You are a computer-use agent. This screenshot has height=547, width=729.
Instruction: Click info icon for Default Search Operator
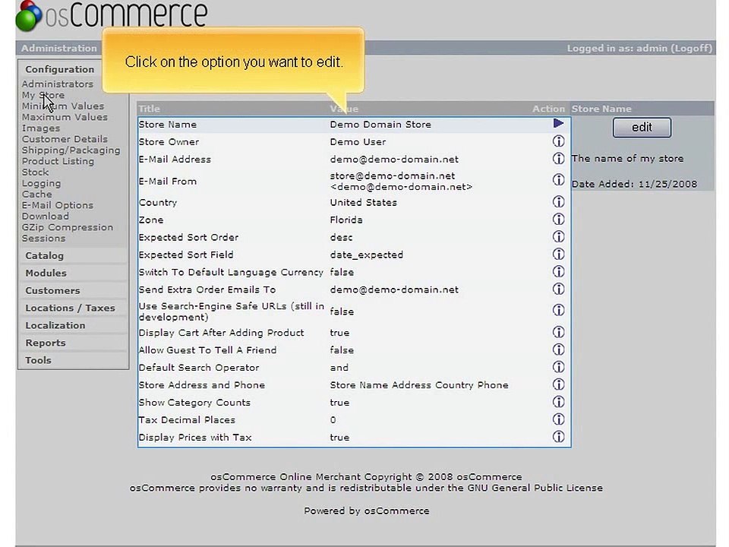[558, 367]
